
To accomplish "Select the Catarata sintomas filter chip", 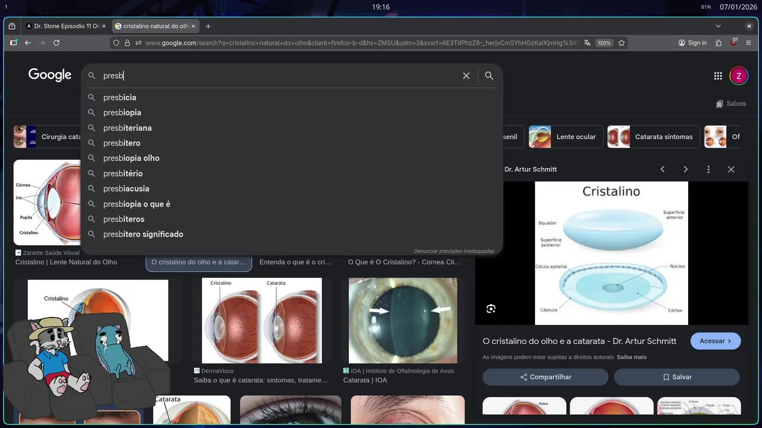I will [652, 137].
